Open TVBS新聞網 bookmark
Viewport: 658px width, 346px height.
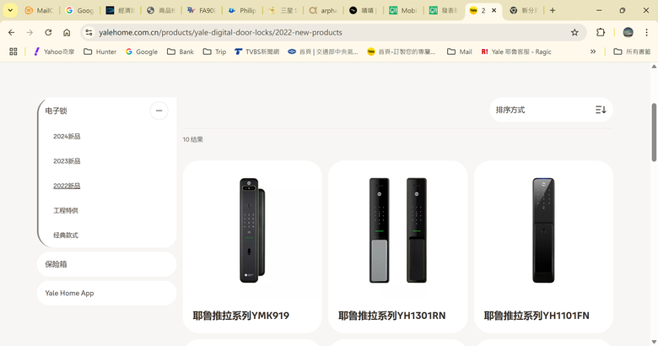[256, 51]
